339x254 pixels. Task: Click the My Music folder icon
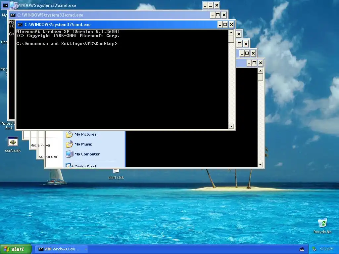69,144
